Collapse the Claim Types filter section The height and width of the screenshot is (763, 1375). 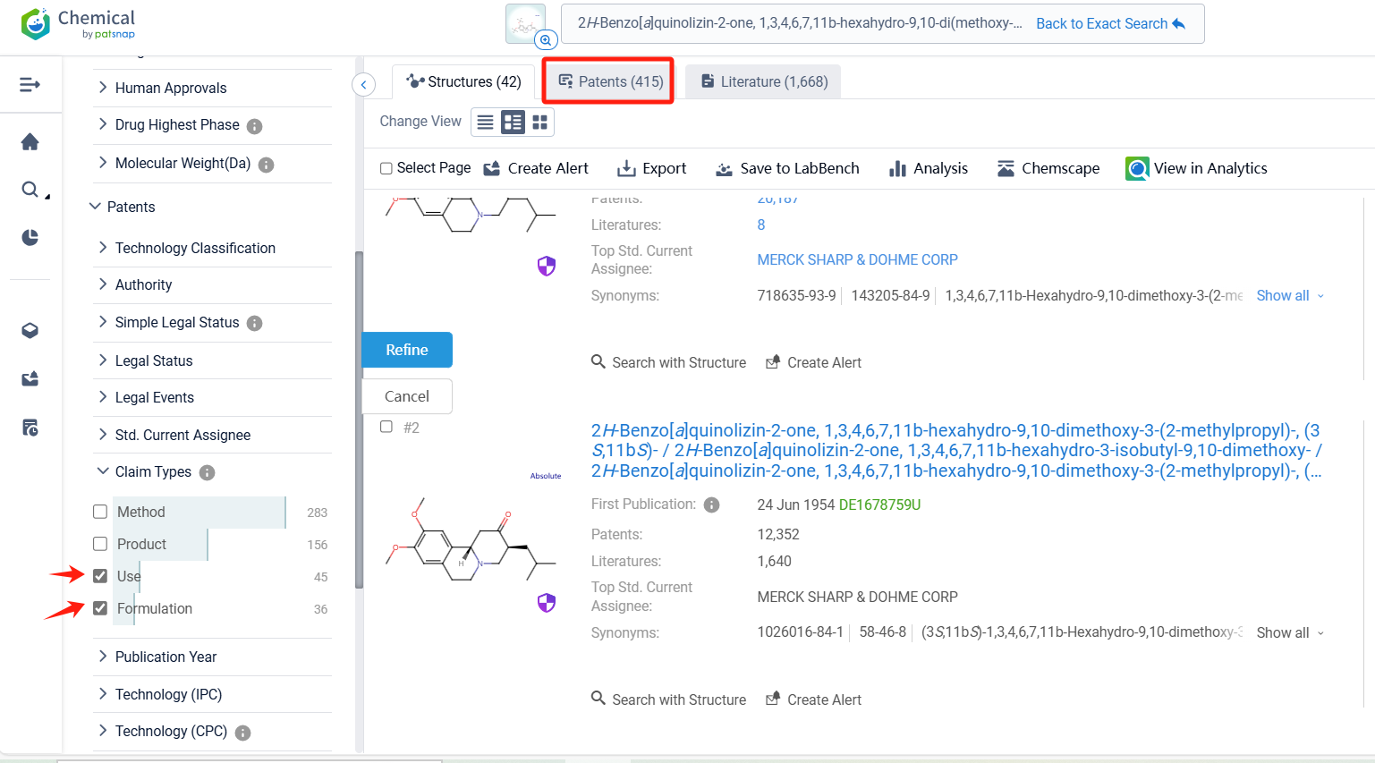152,471
